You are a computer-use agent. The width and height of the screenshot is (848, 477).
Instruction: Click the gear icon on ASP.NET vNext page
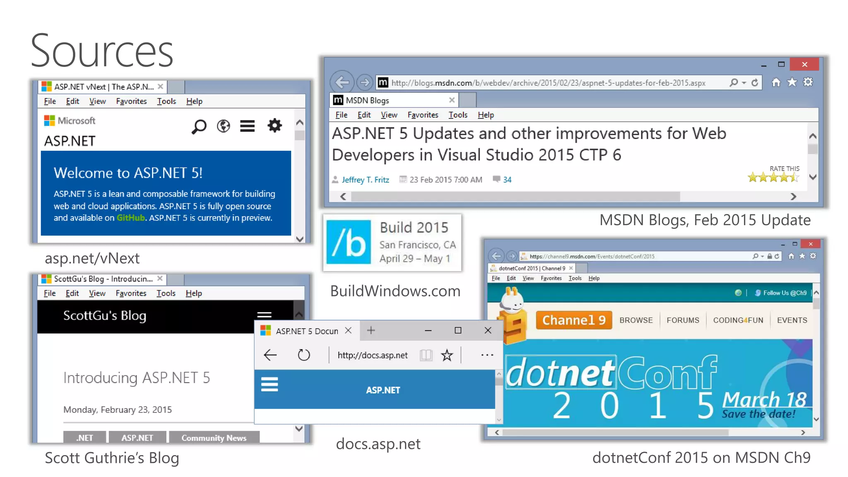point(275,125)
